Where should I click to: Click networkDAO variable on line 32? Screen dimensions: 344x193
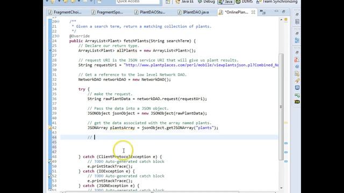pos(114,79)
